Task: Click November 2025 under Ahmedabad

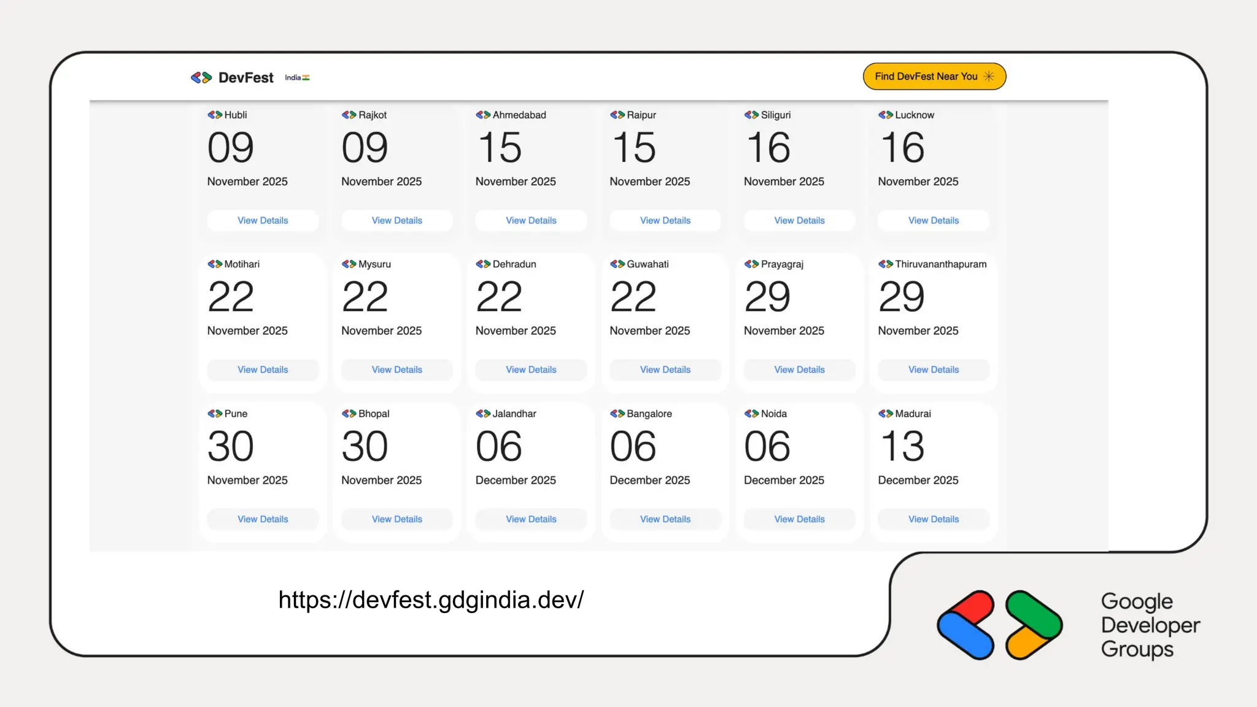Action: [x=516, y=182]
